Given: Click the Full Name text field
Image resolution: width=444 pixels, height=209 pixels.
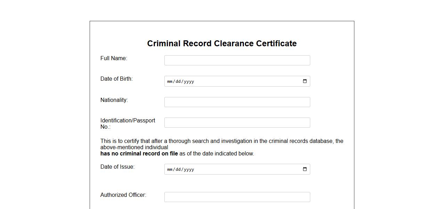Looking at the screenshot, I should [237, 60].
